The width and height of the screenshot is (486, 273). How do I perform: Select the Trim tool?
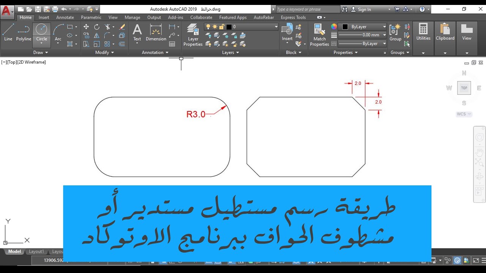point(107,27)
